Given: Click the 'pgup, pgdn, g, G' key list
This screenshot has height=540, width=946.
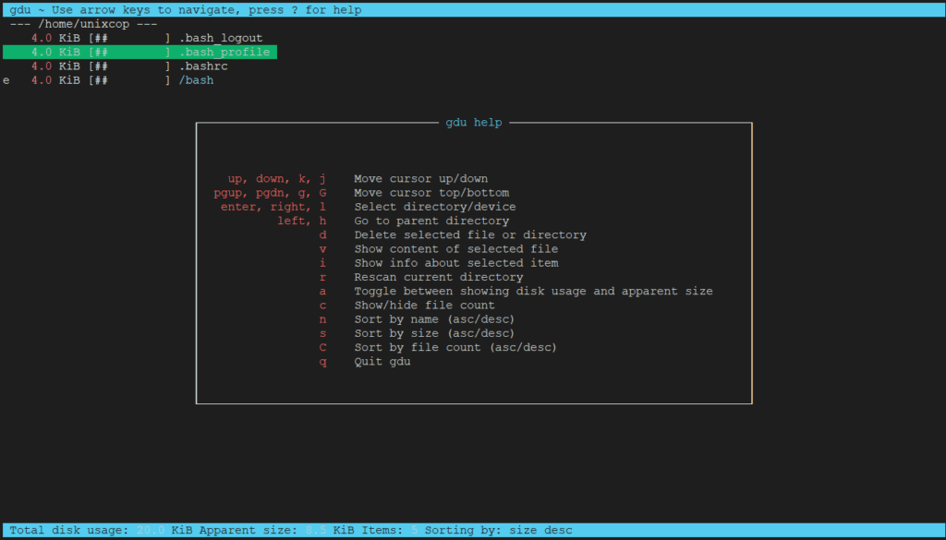Looking at the screenshot, I should [271, 193].
